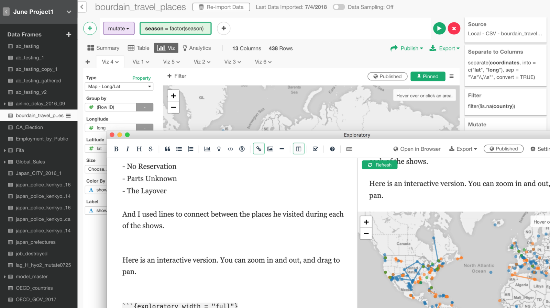This screenshot has height=308, width=550.
Task: Click the Bold formatting icon in editor
Action: point(116,149)
